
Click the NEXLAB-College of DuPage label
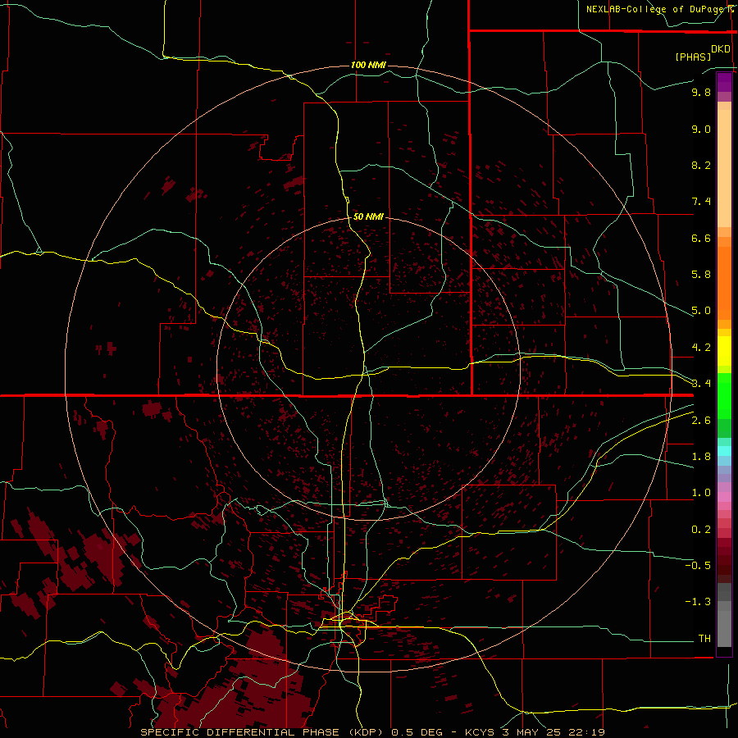[657, 9]
